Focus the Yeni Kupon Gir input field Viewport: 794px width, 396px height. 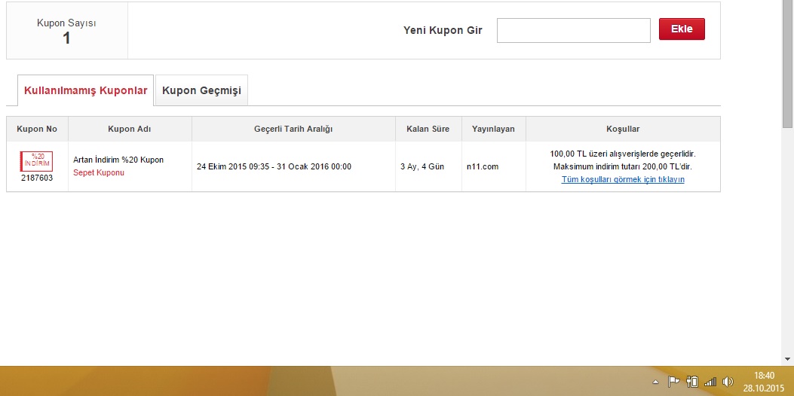[x=573, y=30]
